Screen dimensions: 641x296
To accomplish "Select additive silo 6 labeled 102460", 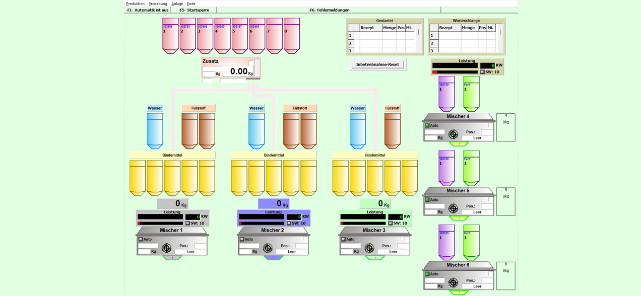I will pyautogui.click(x=257, y=36).
